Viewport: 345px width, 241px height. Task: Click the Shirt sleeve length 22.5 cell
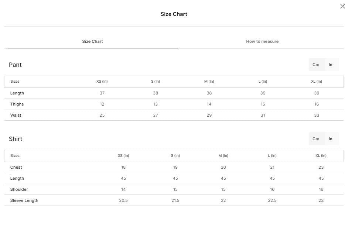click(x=272, y=200)
